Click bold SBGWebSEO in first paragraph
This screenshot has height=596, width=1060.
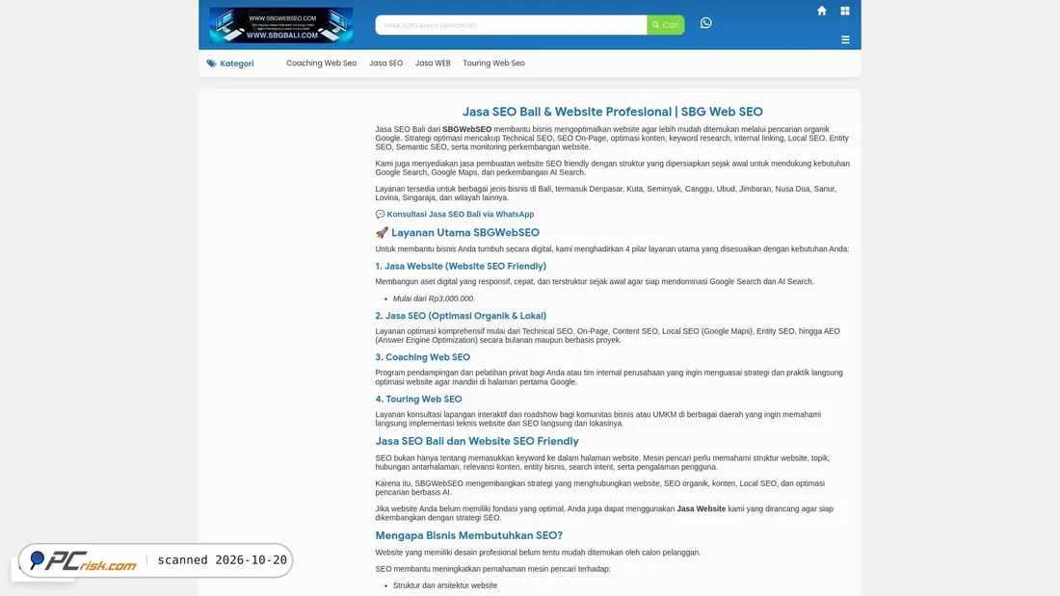(466, 129)
